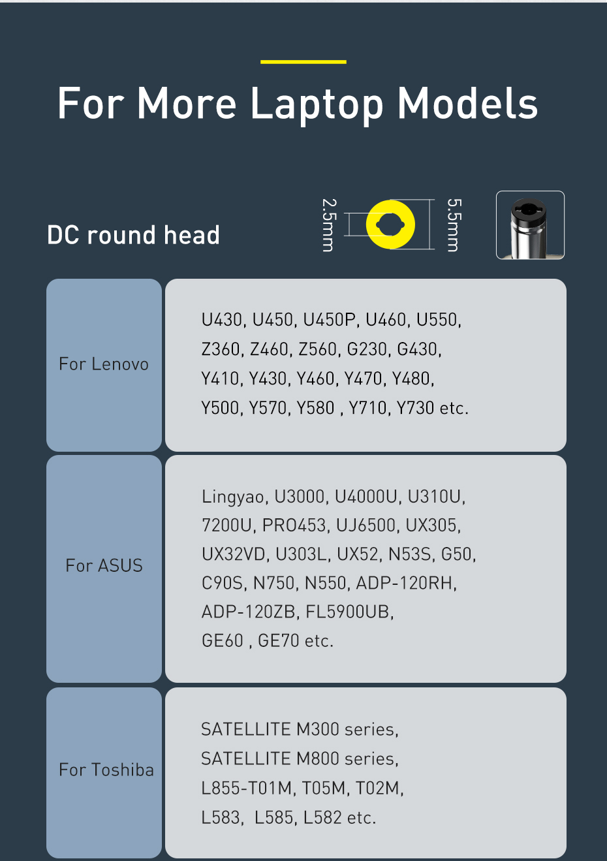Screen dimensions: 607x861
Task: Click the 'ADP-120ZB, FL5900UB' text line
Action: click(x=298, y=612)
